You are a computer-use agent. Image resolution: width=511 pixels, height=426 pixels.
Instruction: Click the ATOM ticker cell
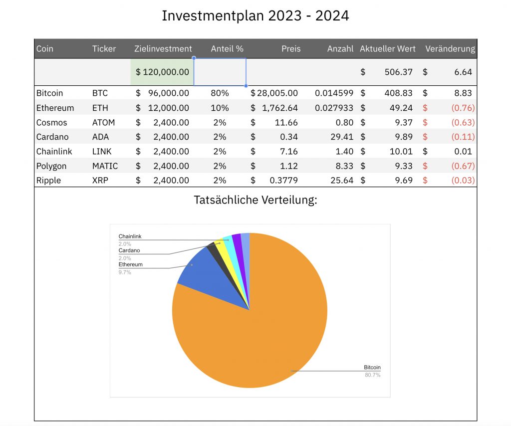(103, 122)
